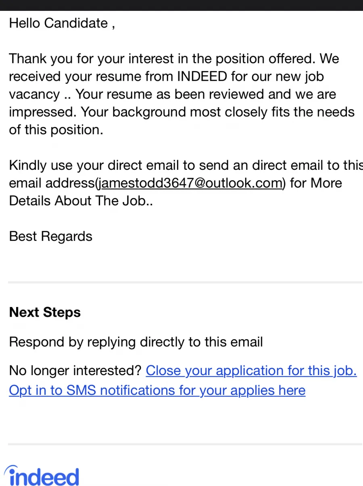This screenshot has width=363, height=486.
Task: Select the Next Steps heading
Action: tap(45, 313)
